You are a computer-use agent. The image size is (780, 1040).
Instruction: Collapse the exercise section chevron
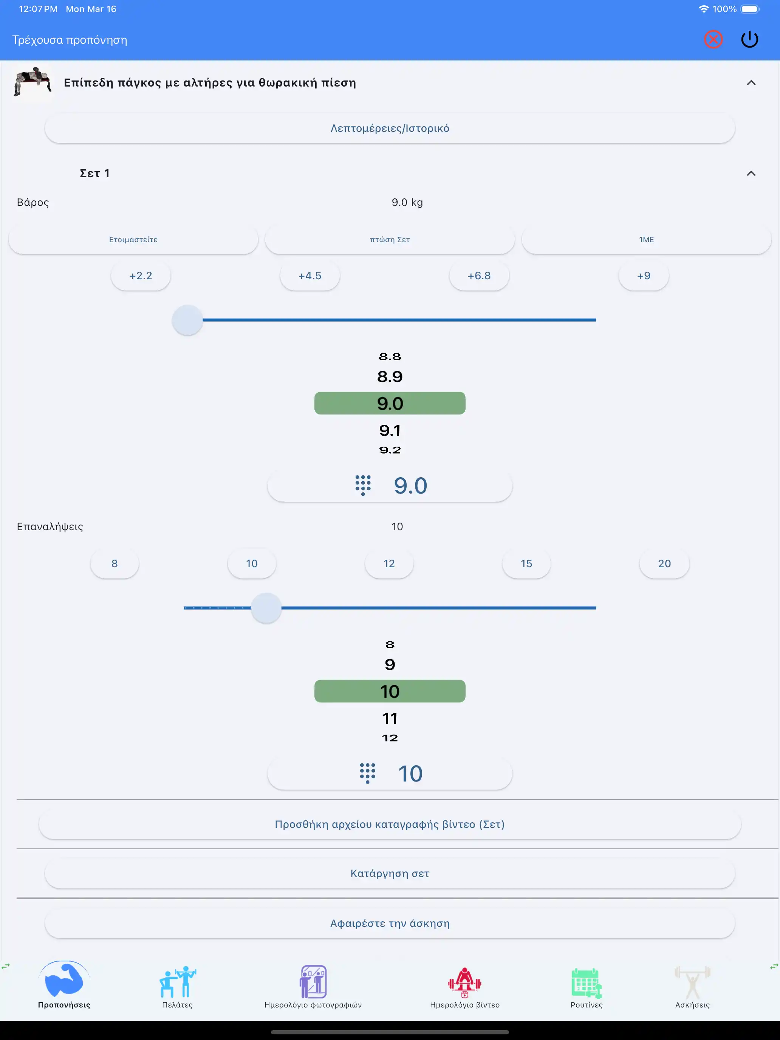(x=751, y=83)
